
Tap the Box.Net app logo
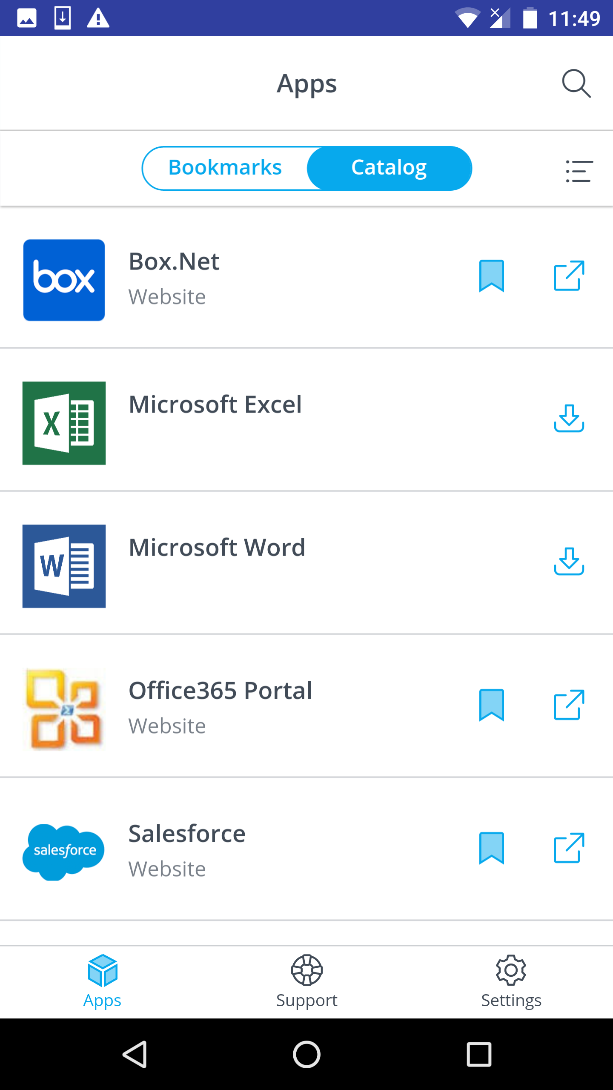point(64,280)
